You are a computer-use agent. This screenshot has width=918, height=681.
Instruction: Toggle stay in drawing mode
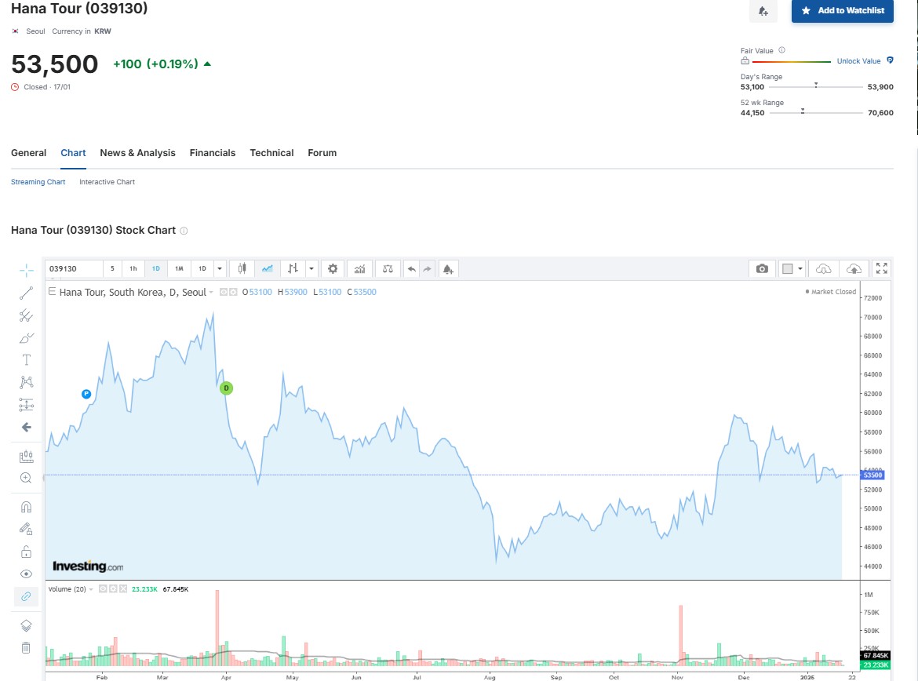click(27, 530)
